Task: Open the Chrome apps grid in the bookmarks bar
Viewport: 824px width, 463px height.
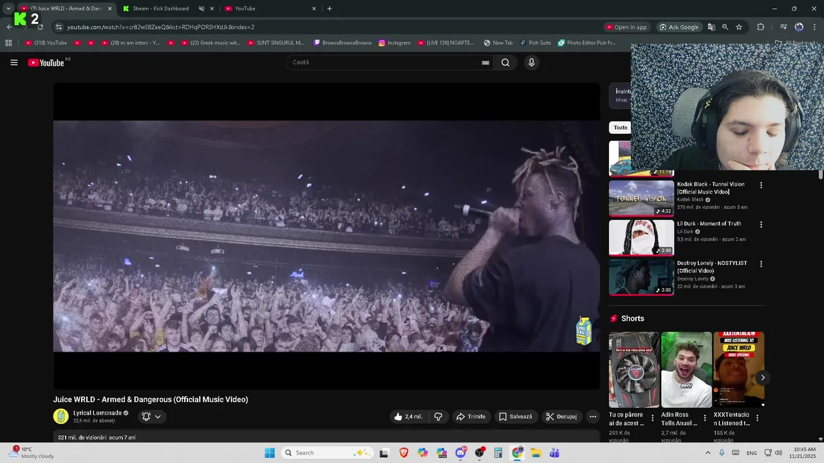Action: 8,43
